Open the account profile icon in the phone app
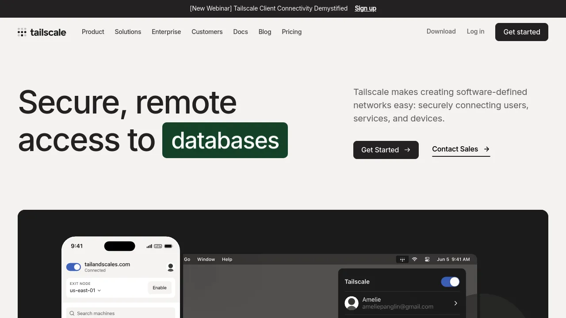Viewport: 566px width, 318px height. (171, 267)
